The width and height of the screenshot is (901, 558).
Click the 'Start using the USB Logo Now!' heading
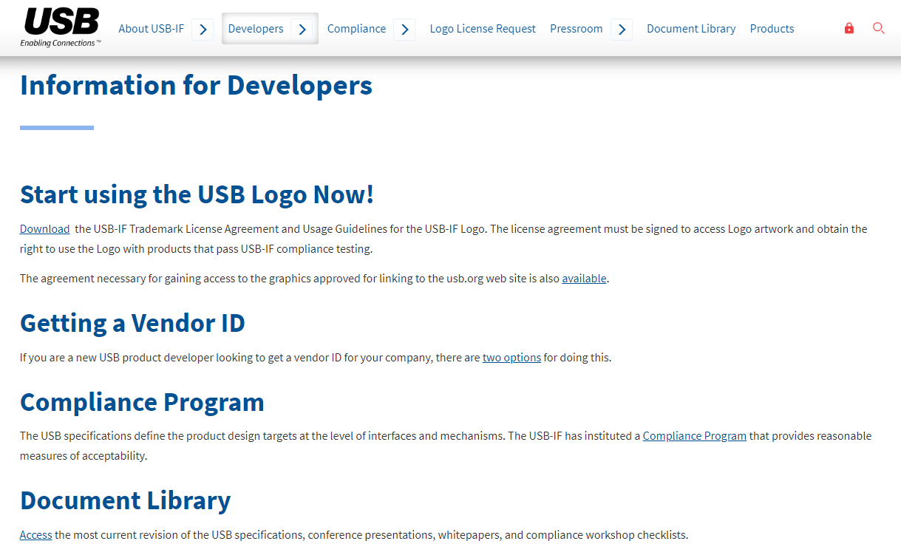[197, 194]
